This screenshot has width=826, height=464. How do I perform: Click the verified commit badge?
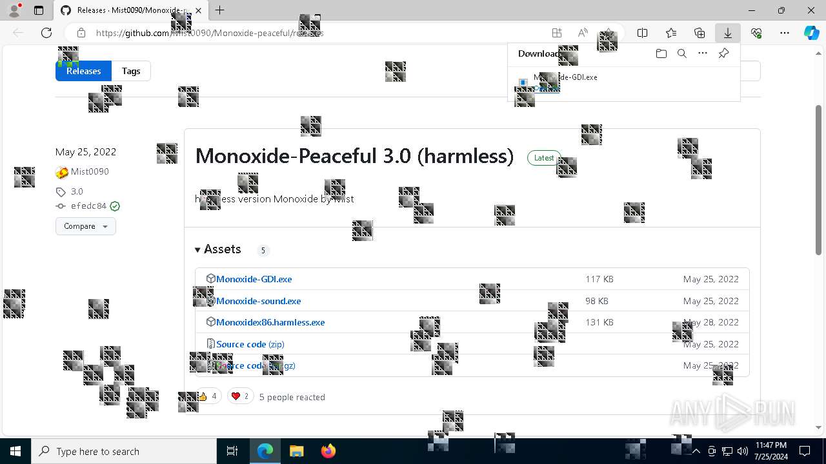pyautogui.click(x=115, y=206)
